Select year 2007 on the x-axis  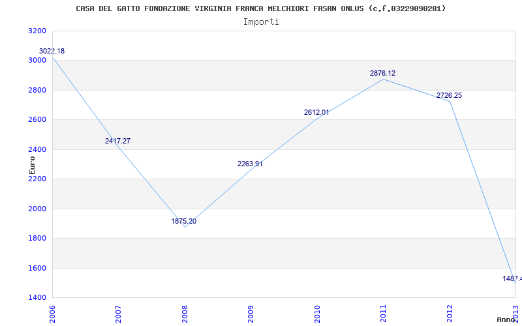(x=119, y=314)
